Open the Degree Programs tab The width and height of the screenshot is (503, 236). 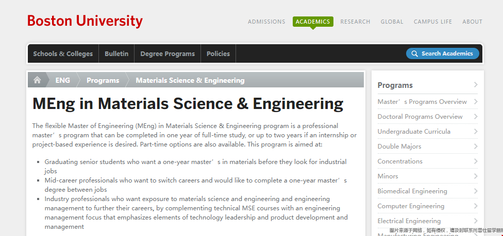(x=167, y=54)
